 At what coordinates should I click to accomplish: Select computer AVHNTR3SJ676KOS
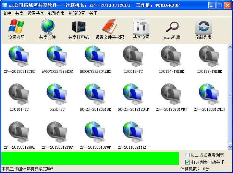(57, 59)
